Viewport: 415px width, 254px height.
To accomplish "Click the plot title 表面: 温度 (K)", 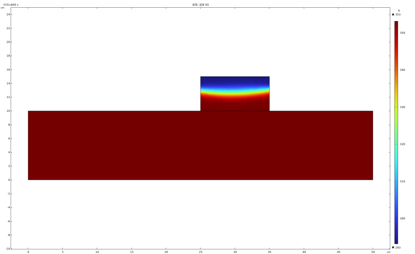I will click(200, 5).
